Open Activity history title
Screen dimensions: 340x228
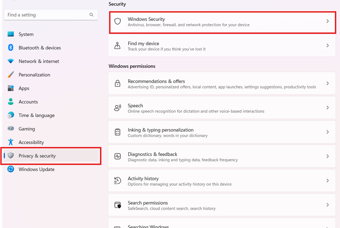pyautogui.click(x=143, y=179)
